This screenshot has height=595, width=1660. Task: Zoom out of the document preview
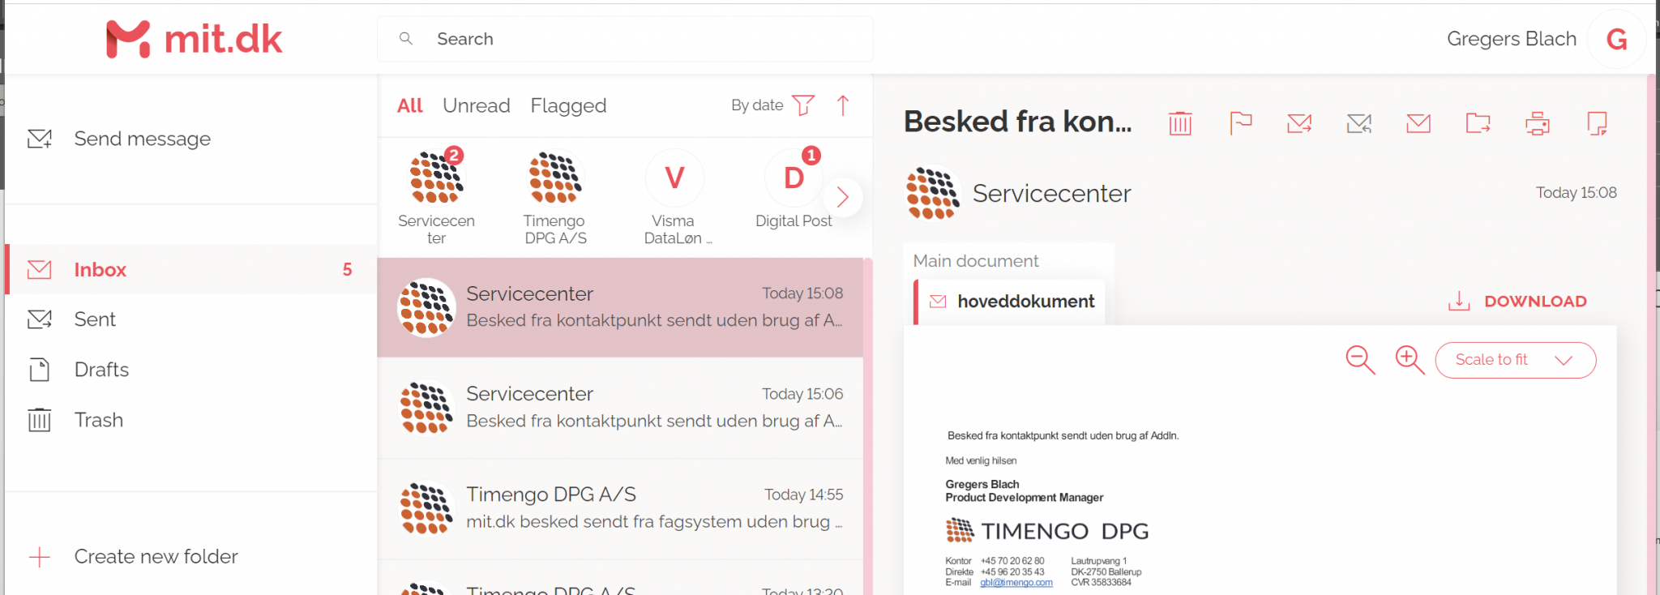(1360, 359)
